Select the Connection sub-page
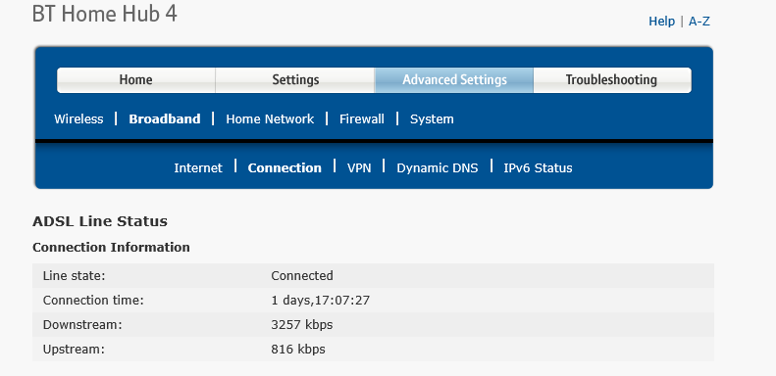The image size is (776, 376). coord(285,168)
